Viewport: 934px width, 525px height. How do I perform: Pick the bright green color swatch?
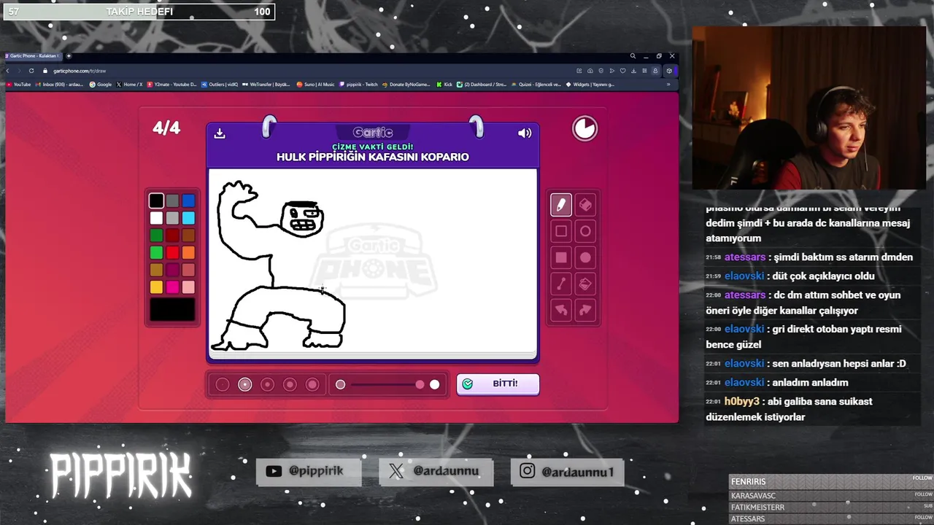point(156,253)
